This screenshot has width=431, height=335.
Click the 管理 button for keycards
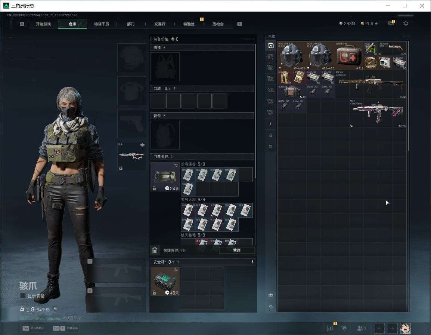237,250
